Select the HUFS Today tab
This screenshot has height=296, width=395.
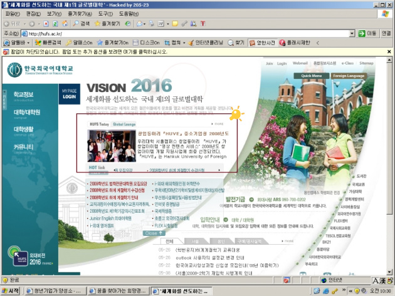click(x=99, y=124)
